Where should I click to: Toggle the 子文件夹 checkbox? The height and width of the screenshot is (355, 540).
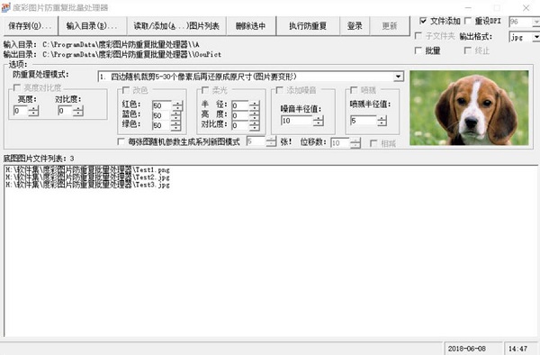pyautogui.click(x=418, y=36)
